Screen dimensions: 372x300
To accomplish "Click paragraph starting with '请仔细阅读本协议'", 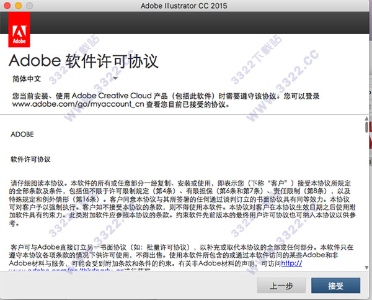I will tap(182, 203).
